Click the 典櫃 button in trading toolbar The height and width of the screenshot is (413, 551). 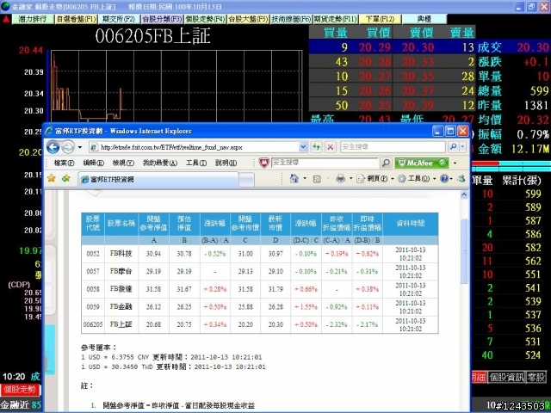424,19
